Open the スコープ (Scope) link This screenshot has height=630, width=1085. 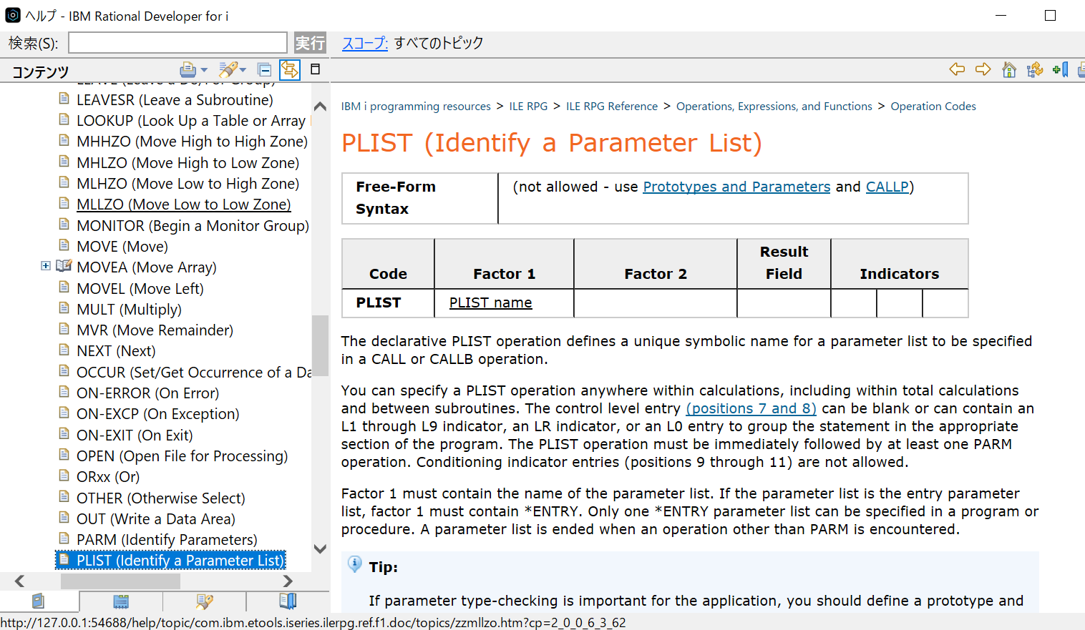pos(365,43)
